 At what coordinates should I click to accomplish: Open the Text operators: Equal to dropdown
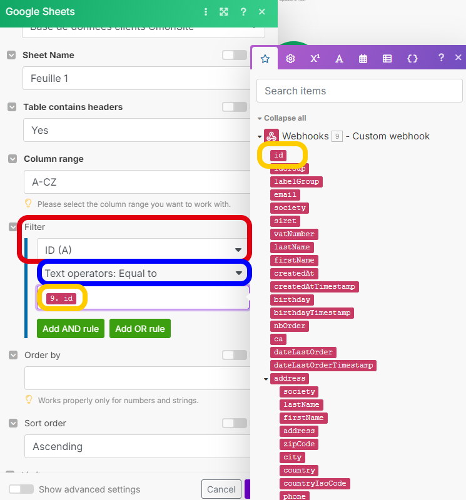click(143, 273)
